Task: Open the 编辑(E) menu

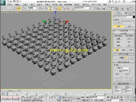Action: click(x=18, y=5)
